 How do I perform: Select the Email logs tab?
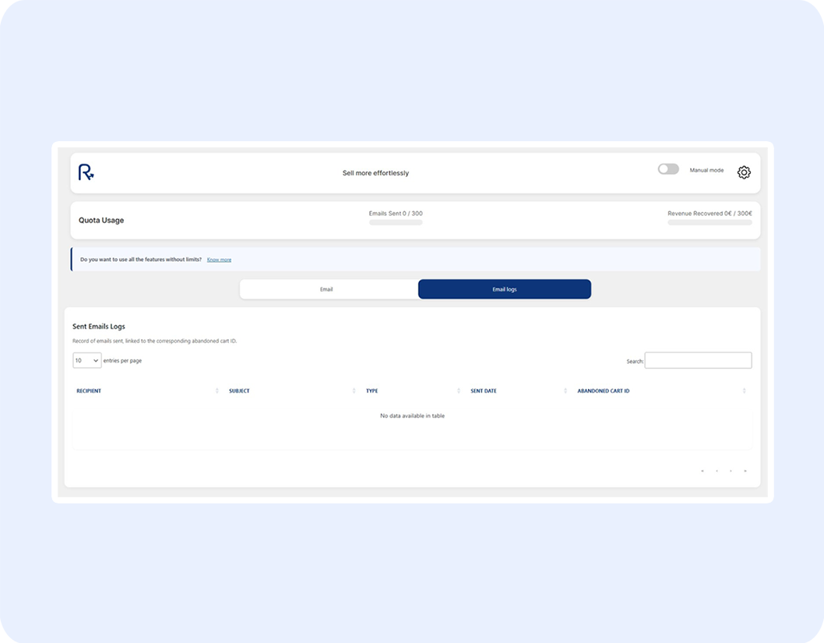(504, 289)
